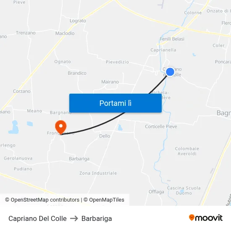231x231 pixels.
Task: Click the Moovit logo
Action: click(x=206, y=218)
